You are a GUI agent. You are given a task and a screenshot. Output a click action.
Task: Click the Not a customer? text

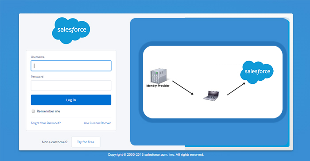click(54, 142)
